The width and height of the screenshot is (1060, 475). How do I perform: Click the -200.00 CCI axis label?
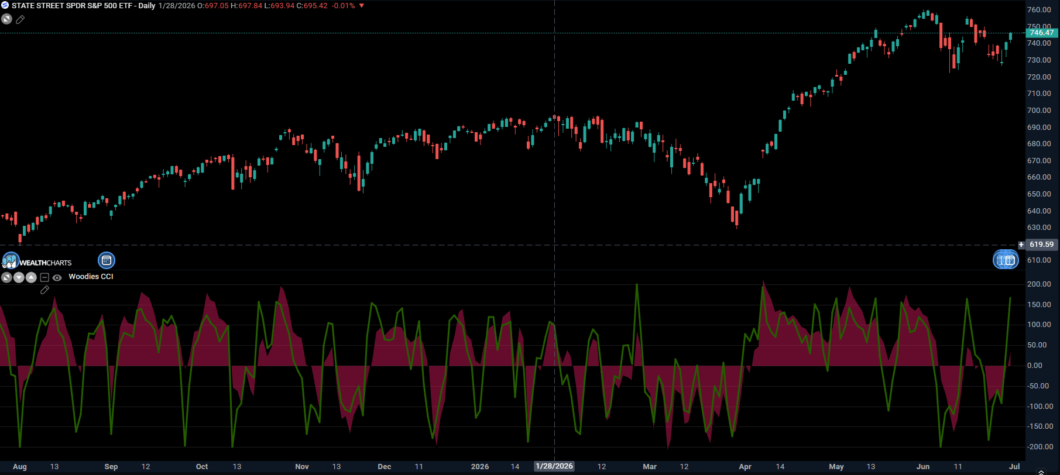[x=1040, y=447]
